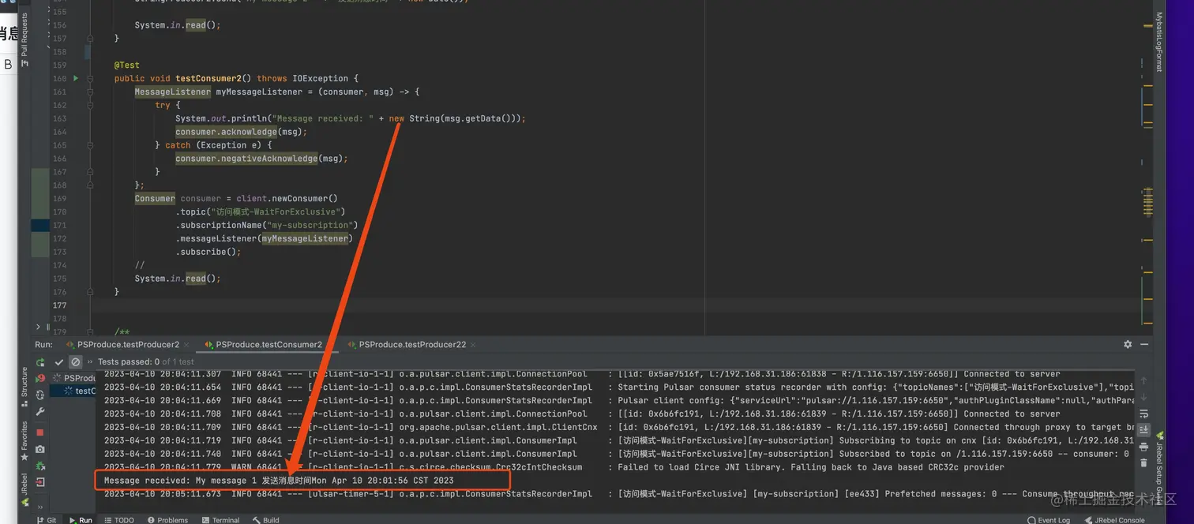Click the print icon in console toolbar
Image resolution: width=1194 pixels, height=524 pixels.
tap(1144, 447)
